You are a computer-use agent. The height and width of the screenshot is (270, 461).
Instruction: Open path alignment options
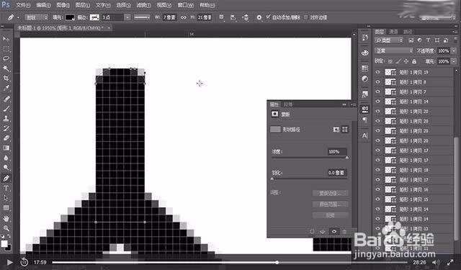(233, 17)
